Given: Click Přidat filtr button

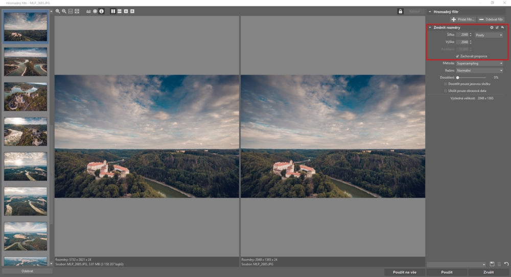Looking at the screenshot, I should 463,19.
